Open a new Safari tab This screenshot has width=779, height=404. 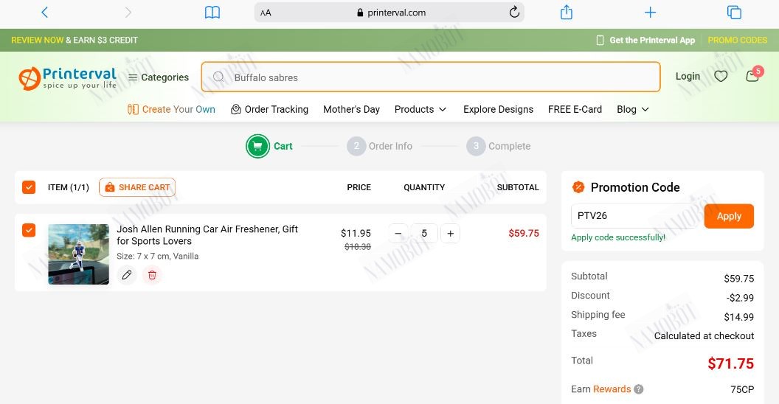point(650,13)
